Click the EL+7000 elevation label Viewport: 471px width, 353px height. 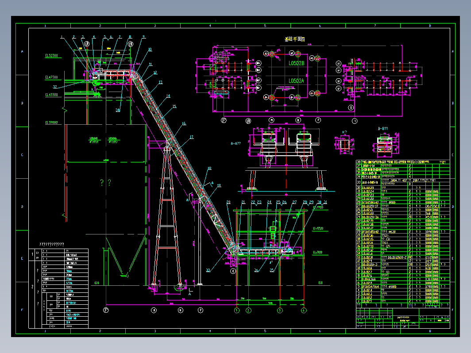(x=317, y=252)
